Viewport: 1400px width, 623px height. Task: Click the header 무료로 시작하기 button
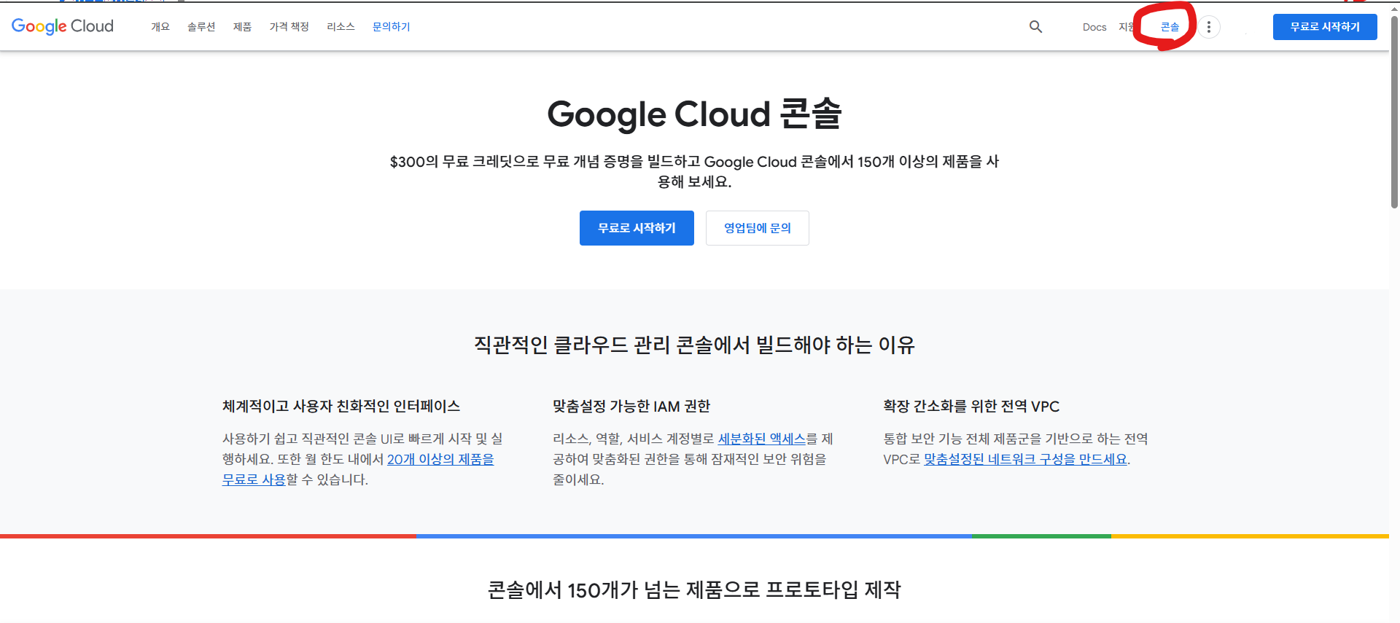(x=1325, y=27)
